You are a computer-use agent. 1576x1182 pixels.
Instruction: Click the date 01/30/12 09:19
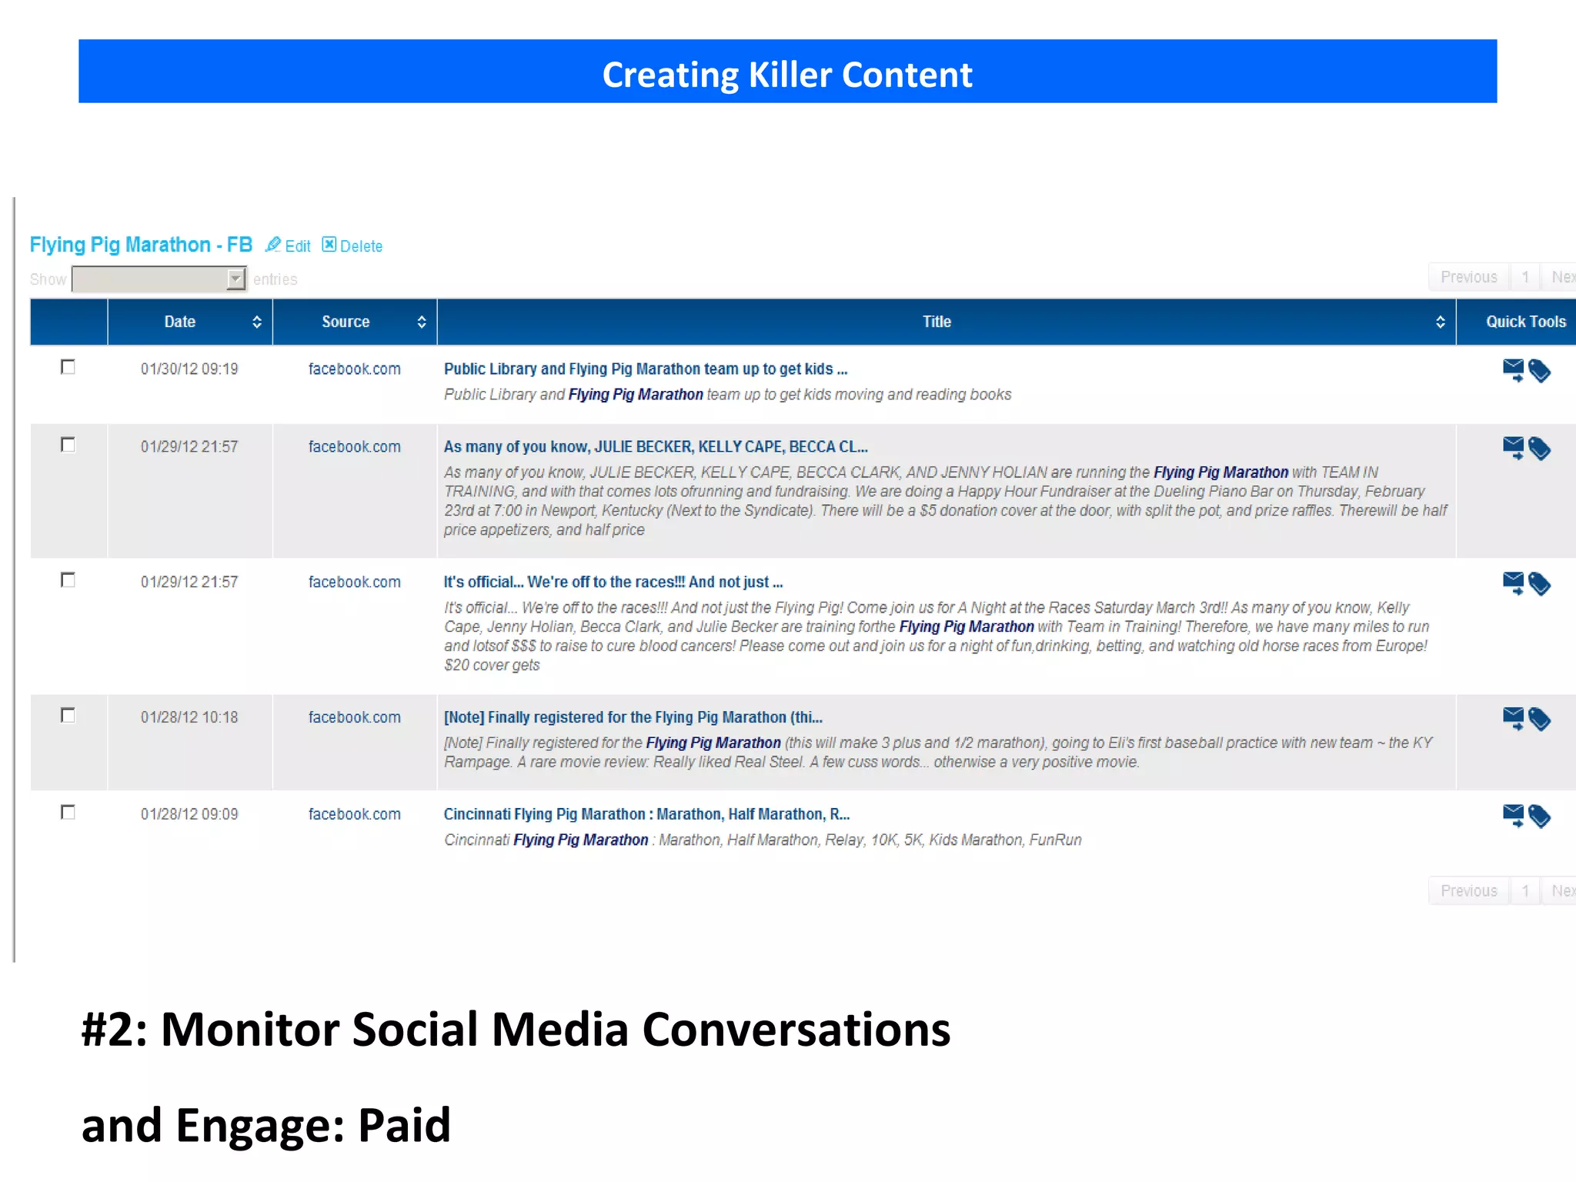pos(189,369)
